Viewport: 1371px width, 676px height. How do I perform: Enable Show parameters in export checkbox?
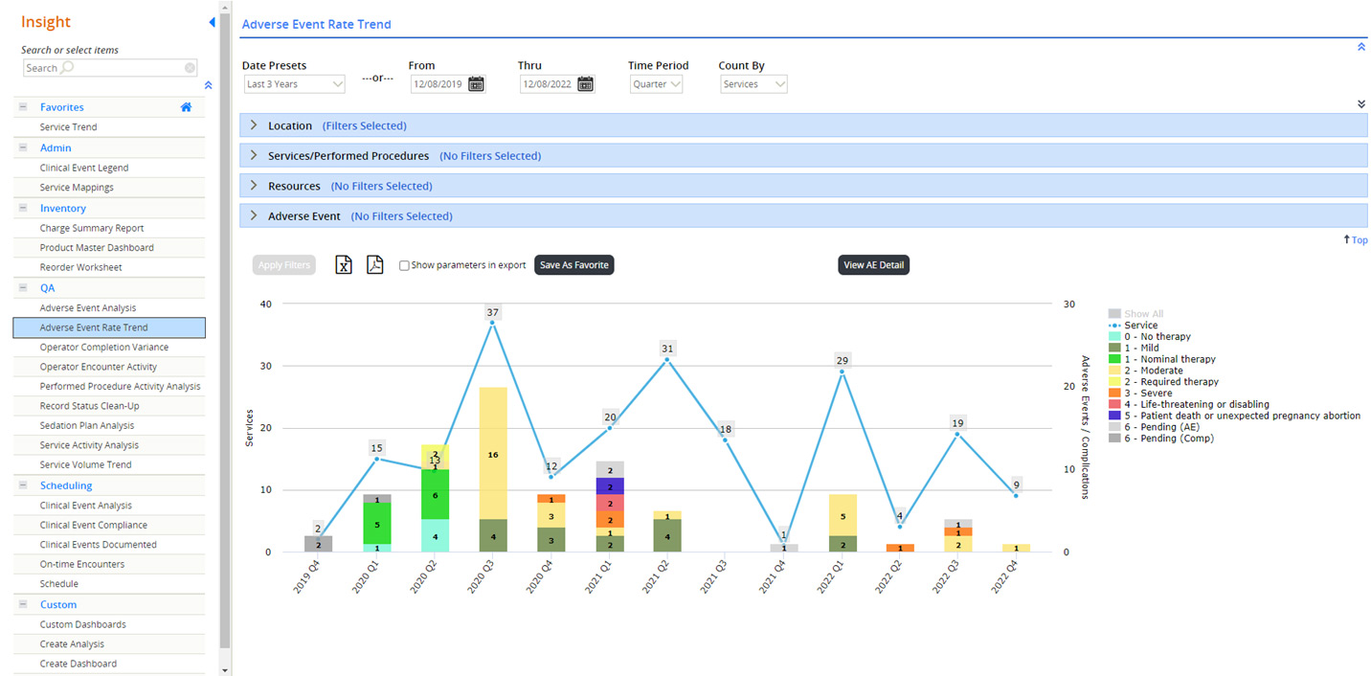pyautogui.click(x=404, y=265)
